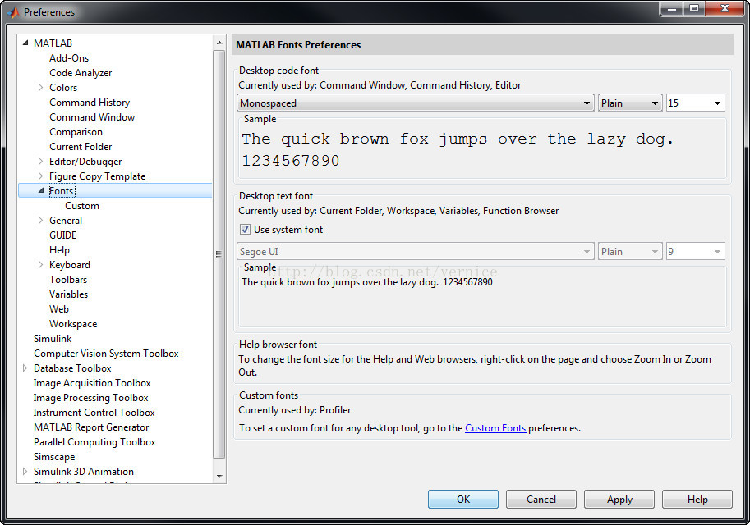Open Command History preferences
The width and height of the screenshot is (750, 525).
90,103
